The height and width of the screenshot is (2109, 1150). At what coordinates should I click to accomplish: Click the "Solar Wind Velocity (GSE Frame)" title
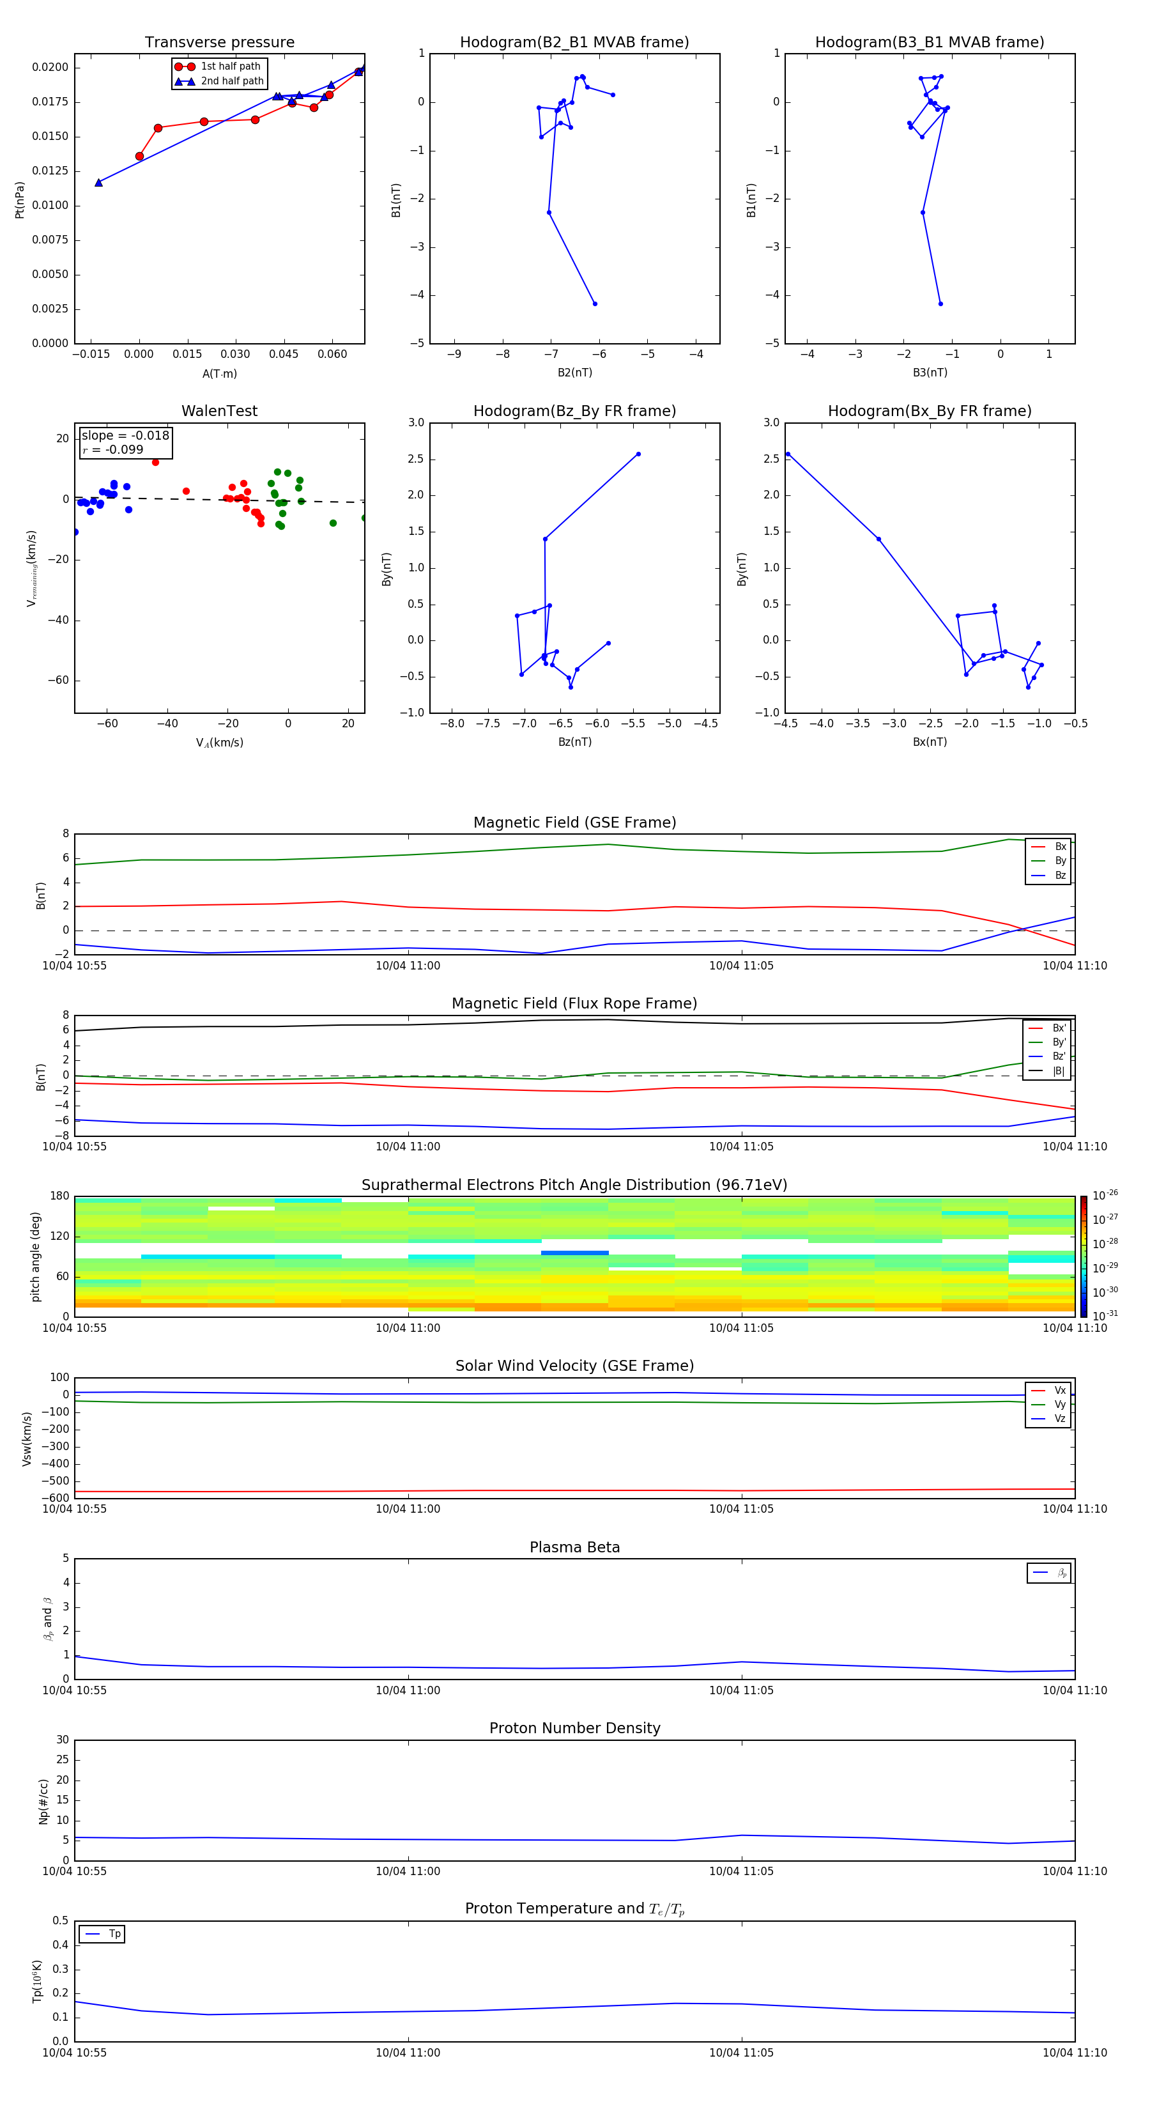[574, 1366]
